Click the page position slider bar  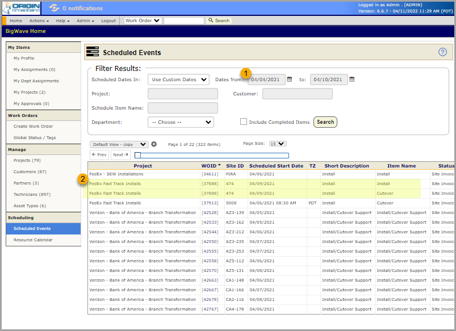click(x=211, y=156)
